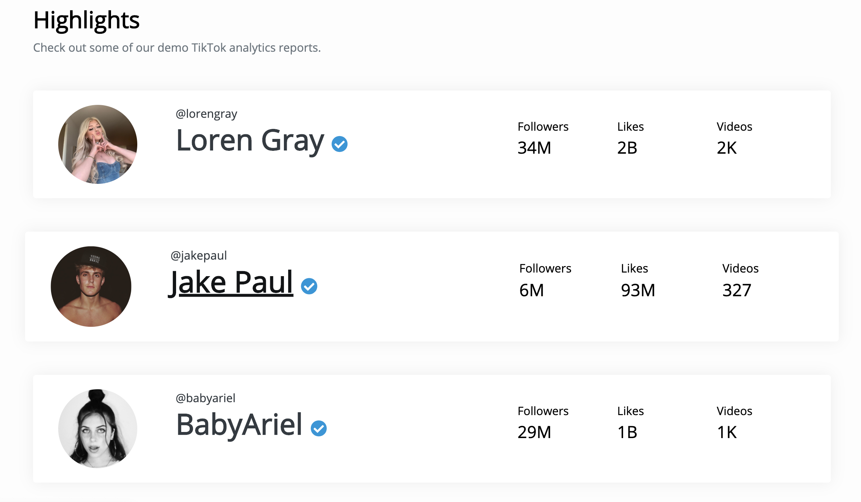The height and width of the screenshot is (502, 861).
Task: Click Loren Gray's 34M followers count
Action: (534, 148)
